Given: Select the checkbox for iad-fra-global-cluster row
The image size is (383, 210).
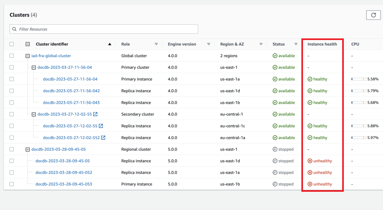Looking at the screenshot, I should [x=12, y=55].
